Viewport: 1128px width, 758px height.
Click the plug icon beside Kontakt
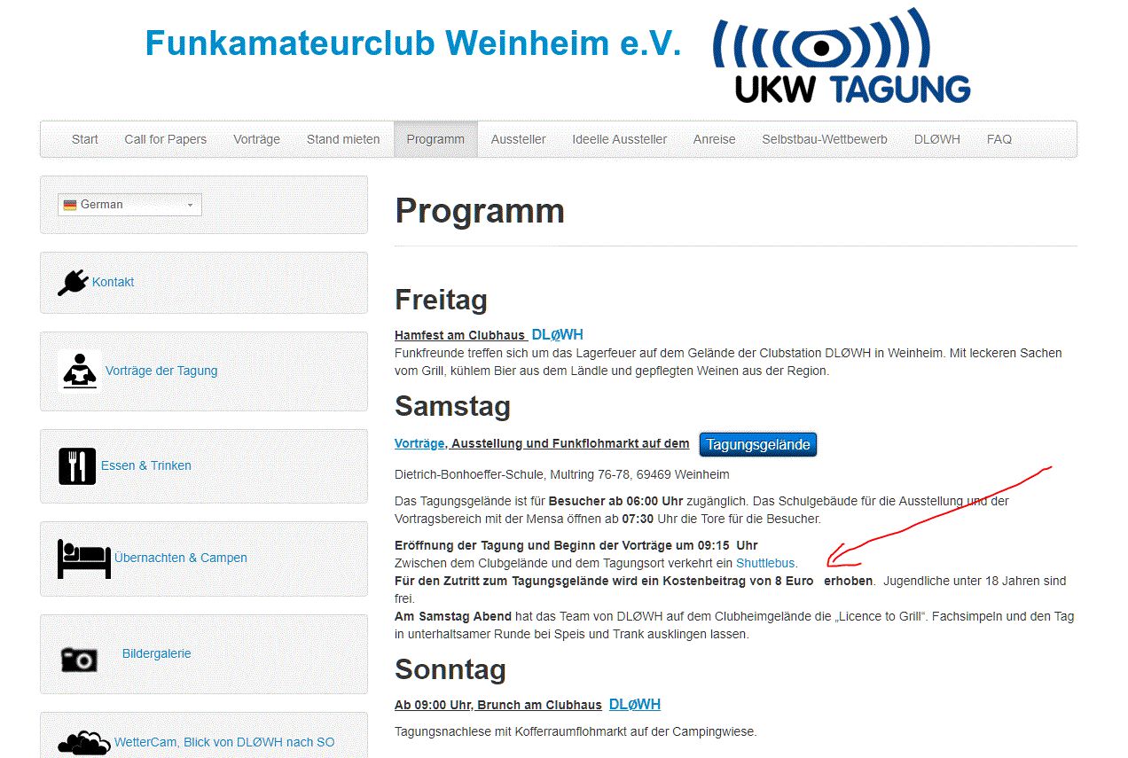[74, 282]
